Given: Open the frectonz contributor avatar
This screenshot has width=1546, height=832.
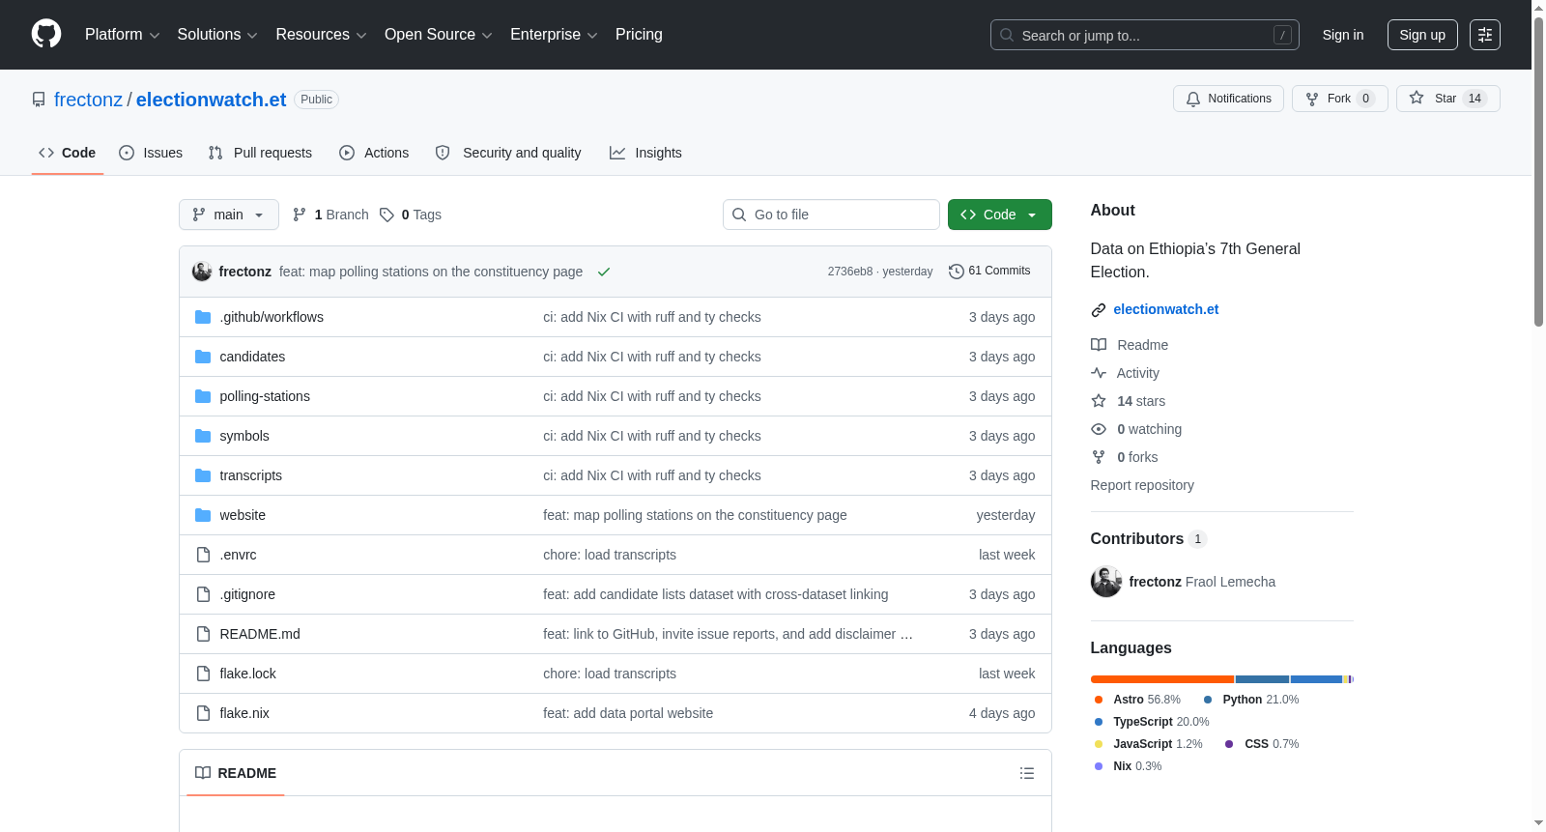Looking at the screenshot, I should point(1106,582).
